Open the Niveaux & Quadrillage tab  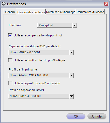(x=60, y=12)
